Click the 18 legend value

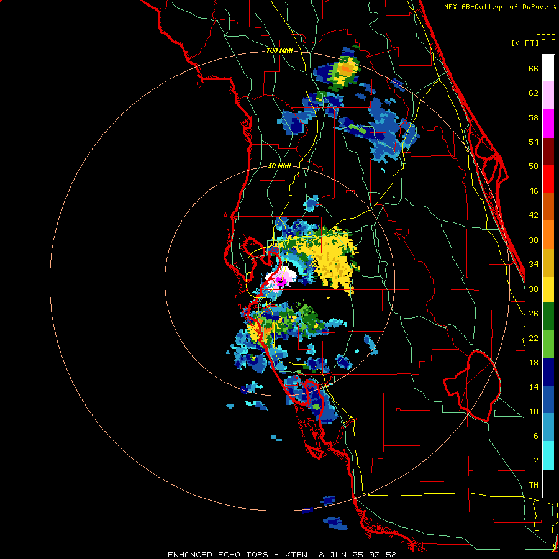(534, 363)
